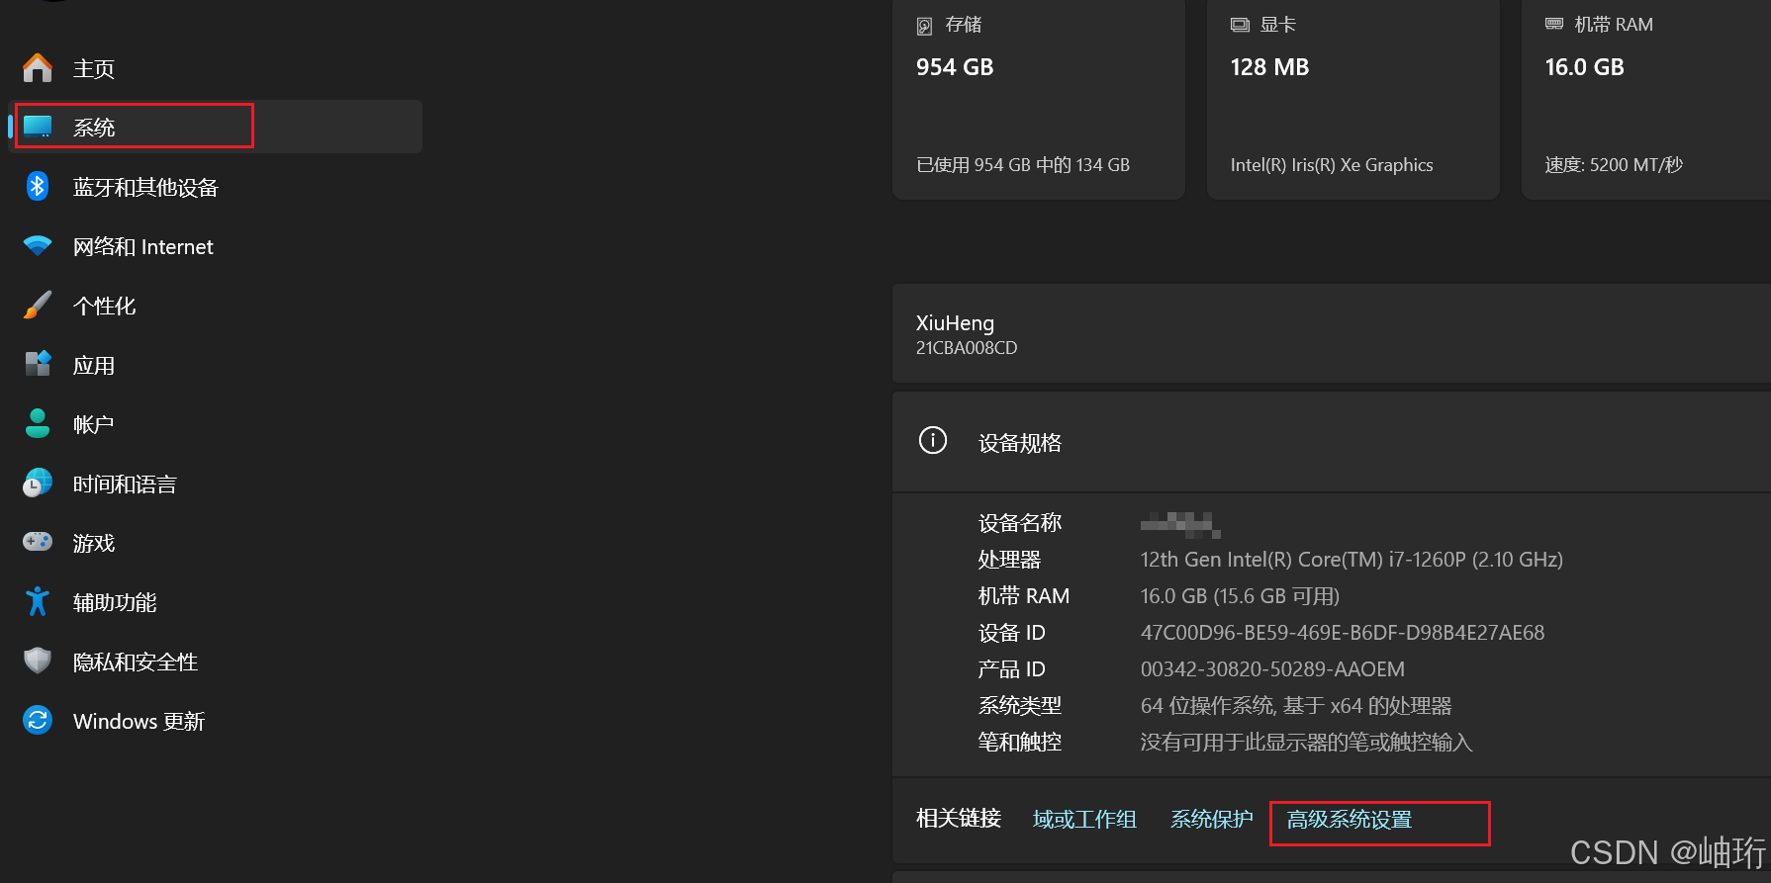This screenshot has height=883, width=1771.
Task: Click the XiuHeng device name card
Action: coord(1332,333)
